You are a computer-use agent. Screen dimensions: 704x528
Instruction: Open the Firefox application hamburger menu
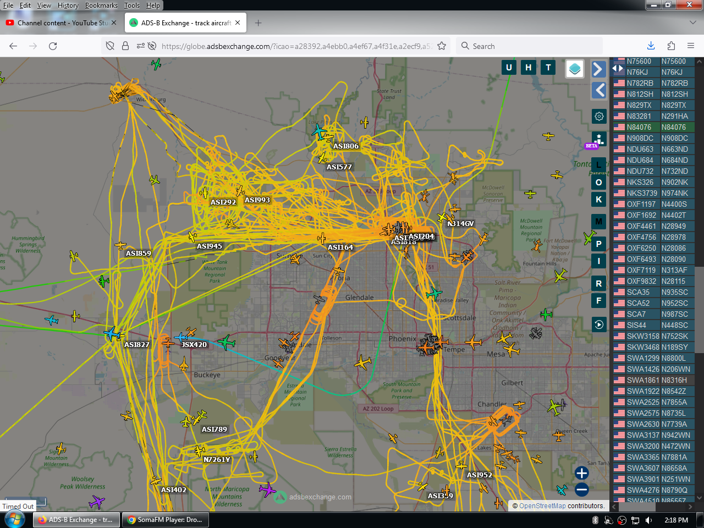point(691,46)
